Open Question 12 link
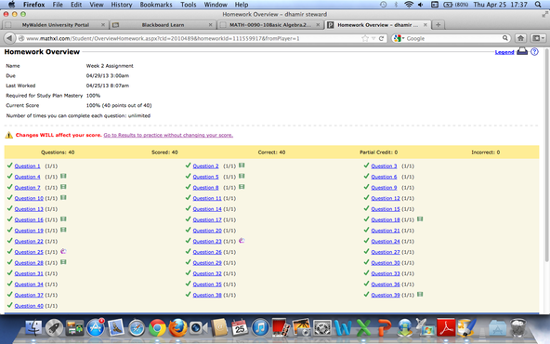This screenshot has height=344, width=550. (386, 198)
